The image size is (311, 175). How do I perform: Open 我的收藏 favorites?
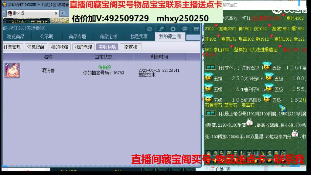[60, 47]
